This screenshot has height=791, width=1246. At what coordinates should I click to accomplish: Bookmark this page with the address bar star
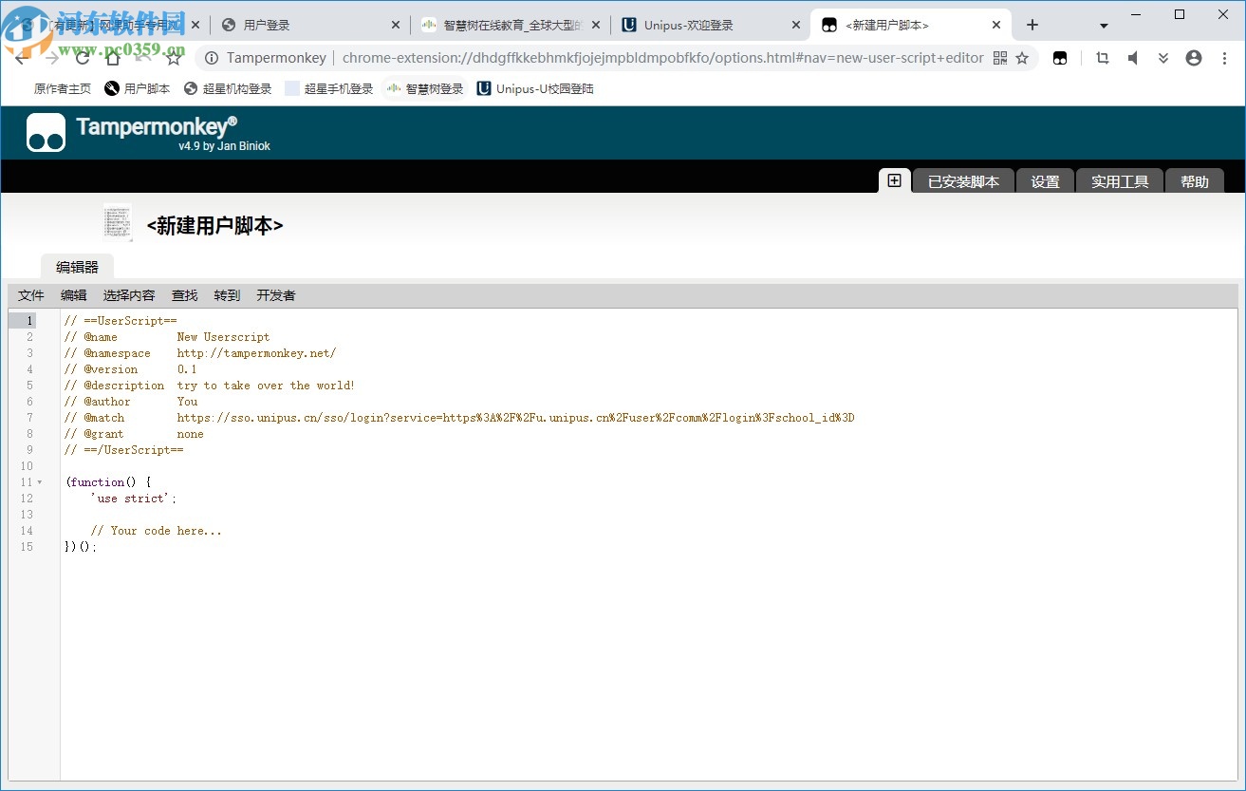point(1022,58)
